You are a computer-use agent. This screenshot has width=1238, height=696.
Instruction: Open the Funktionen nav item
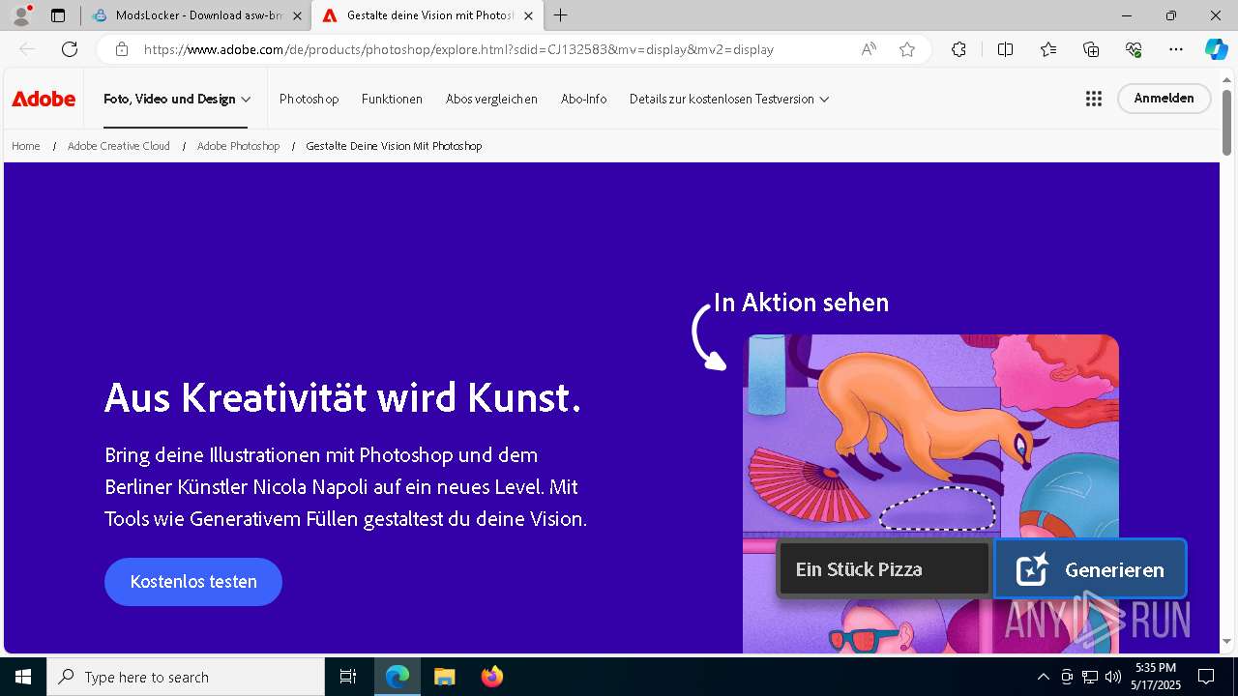pos(392,99)
